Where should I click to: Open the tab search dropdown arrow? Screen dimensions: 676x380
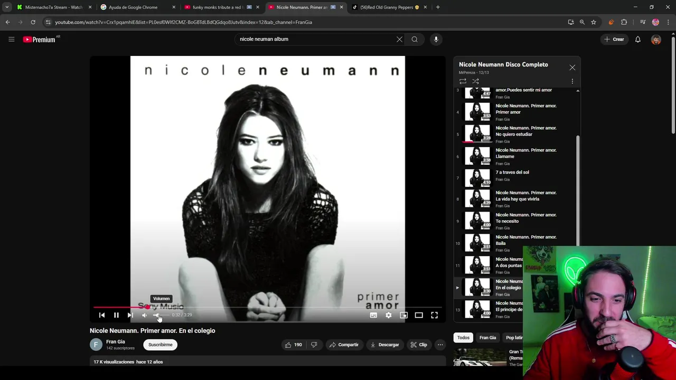pos(7,7)
